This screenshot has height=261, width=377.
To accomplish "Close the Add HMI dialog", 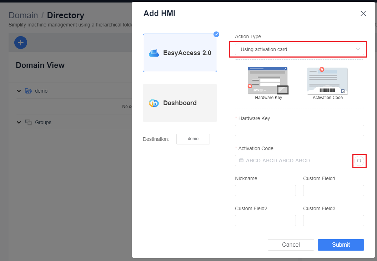I will tap(363, 14).
